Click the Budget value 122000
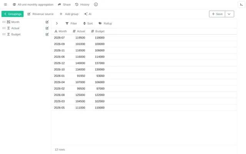Image resolution: width=246 pixels, height=154 pixels. click(x=100, y=95)
